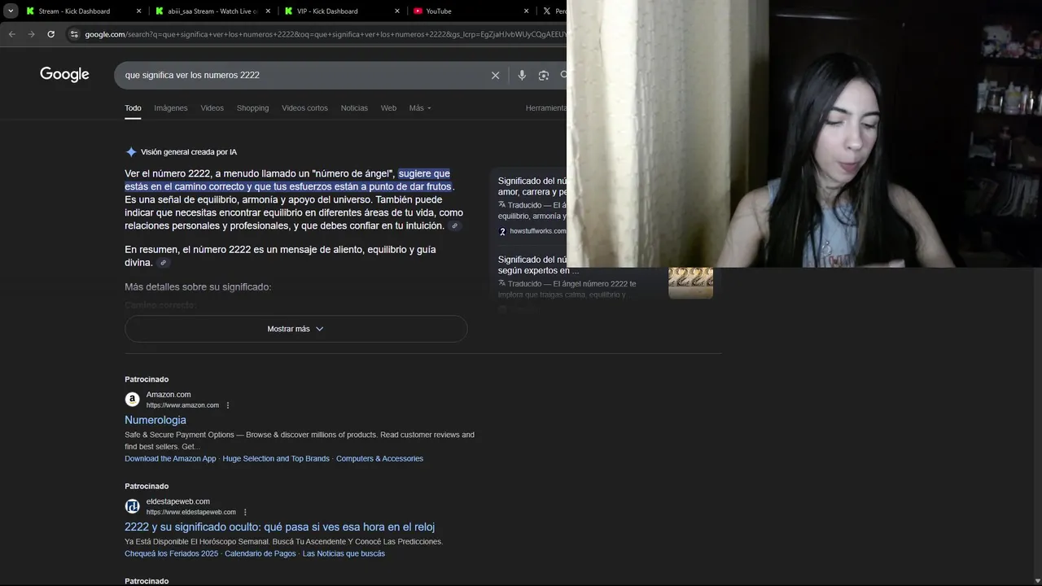Clear the search query with X
The image size is (1042, 586).
point(495,75)
